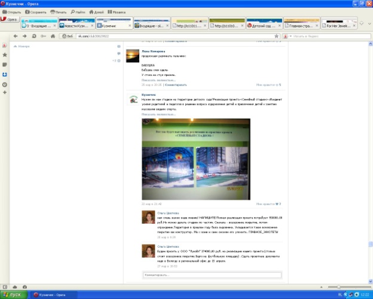This screenshot has width=373, height=299.
Task: Open the downloads panel in the sidebar
Action: pos(5,75)
